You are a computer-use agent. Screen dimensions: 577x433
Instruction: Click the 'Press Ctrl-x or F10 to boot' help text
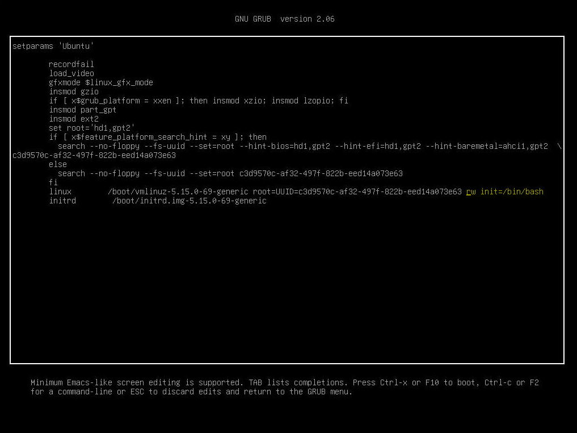[416, 382]
